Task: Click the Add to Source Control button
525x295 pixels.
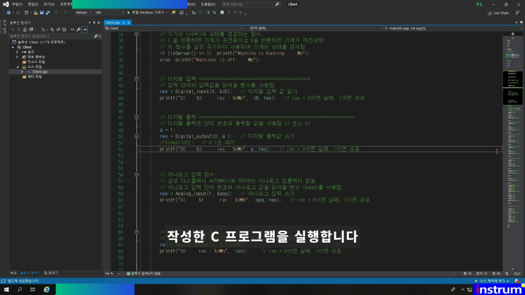Action: click(x=492, y=281)
